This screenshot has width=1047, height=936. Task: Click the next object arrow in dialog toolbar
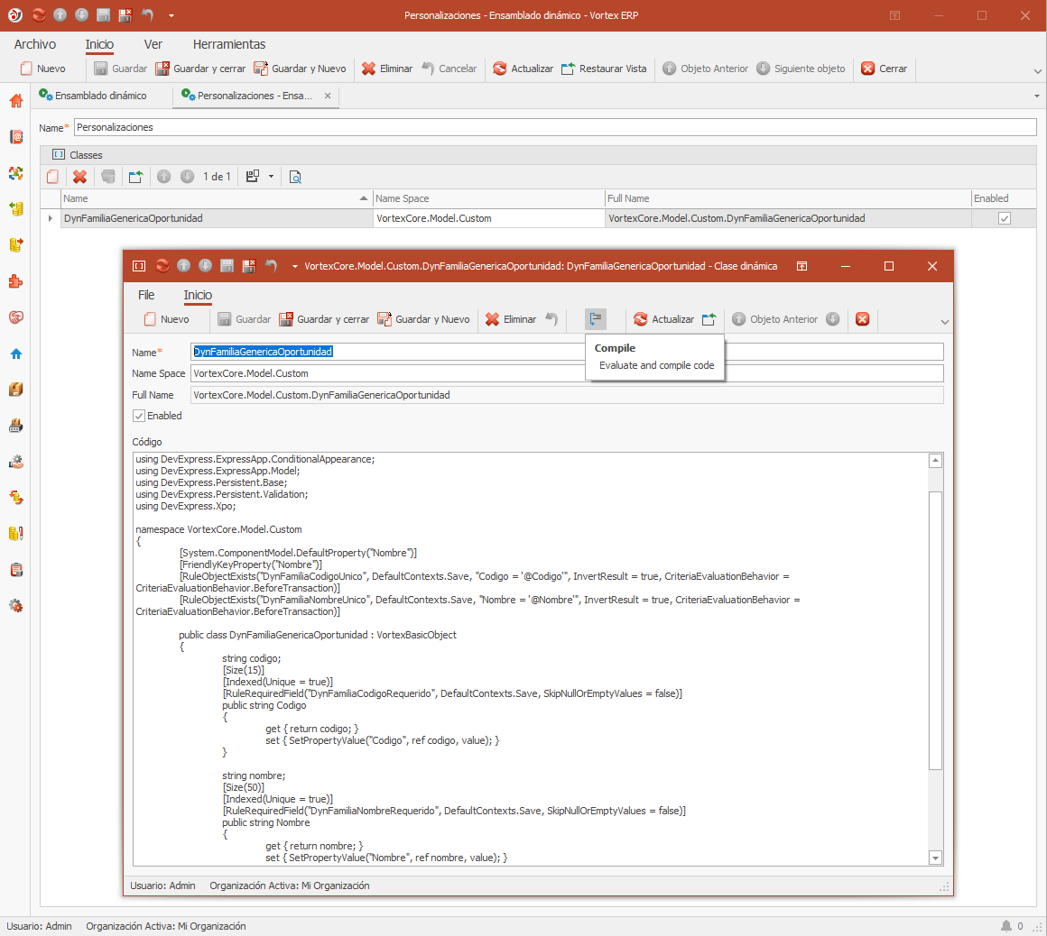click(832, 319)
